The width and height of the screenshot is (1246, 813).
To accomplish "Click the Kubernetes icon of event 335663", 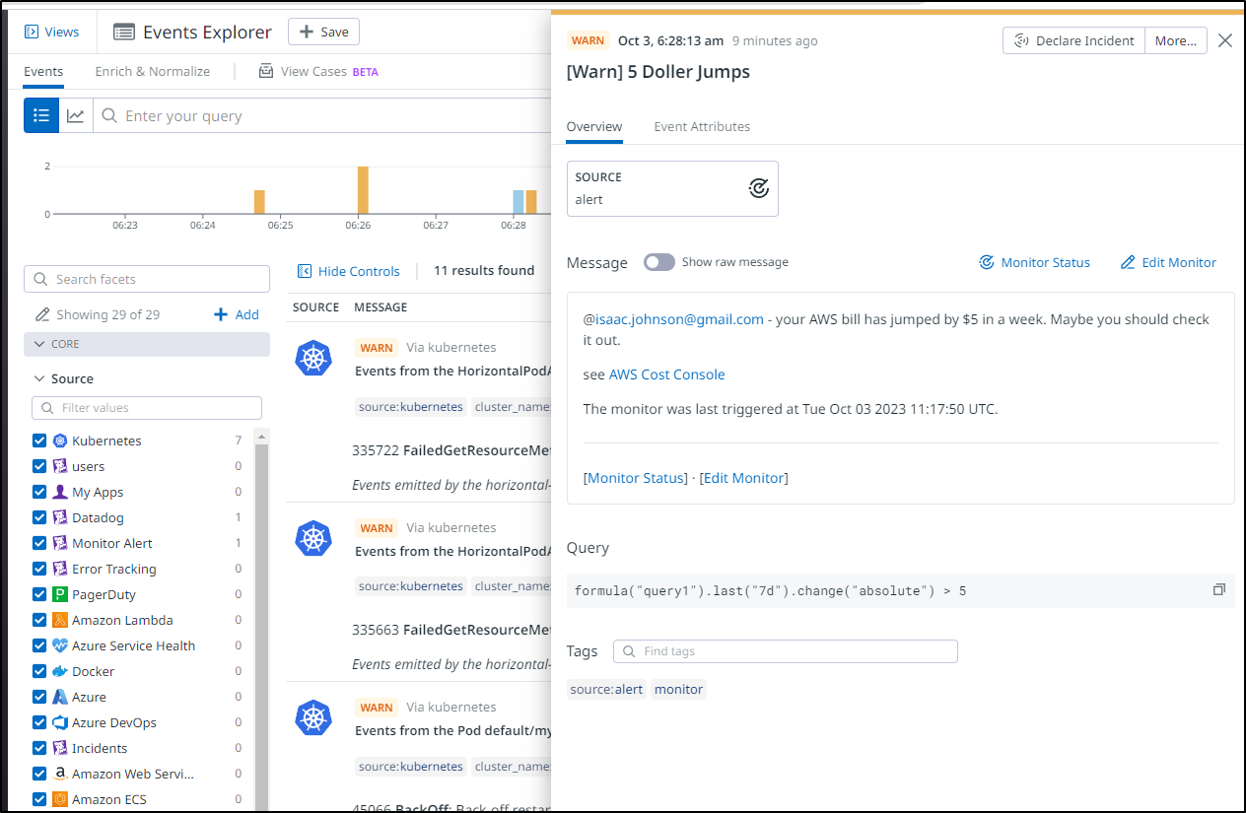I will [313, 538].
